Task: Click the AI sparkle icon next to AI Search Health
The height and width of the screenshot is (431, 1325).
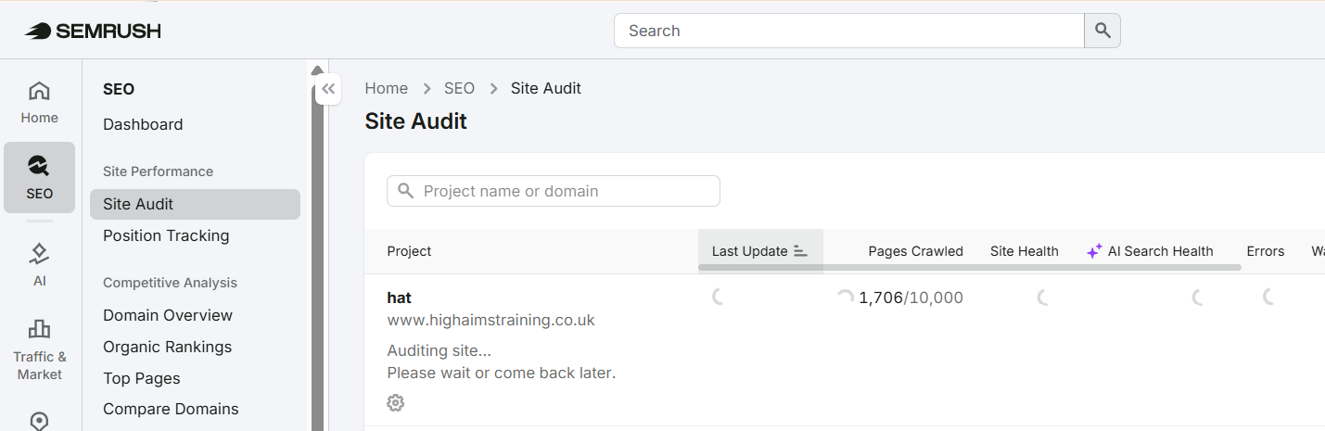Action: pos(1094,251)
